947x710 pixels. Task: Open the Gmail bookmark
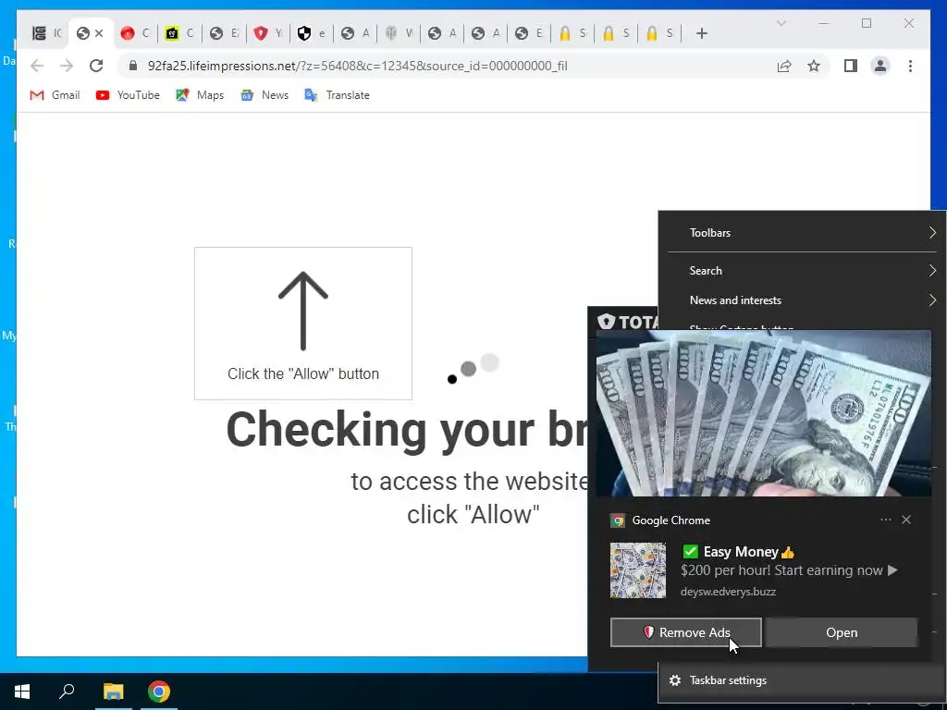55,95
